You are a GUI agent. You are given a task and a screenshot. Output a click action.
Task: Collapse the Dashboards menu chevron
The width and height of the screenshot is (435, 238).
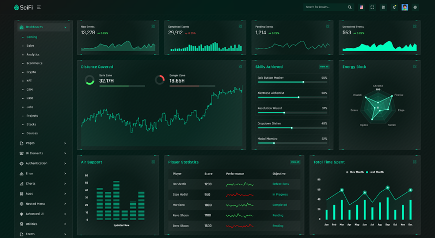click(x=65, y=27)
